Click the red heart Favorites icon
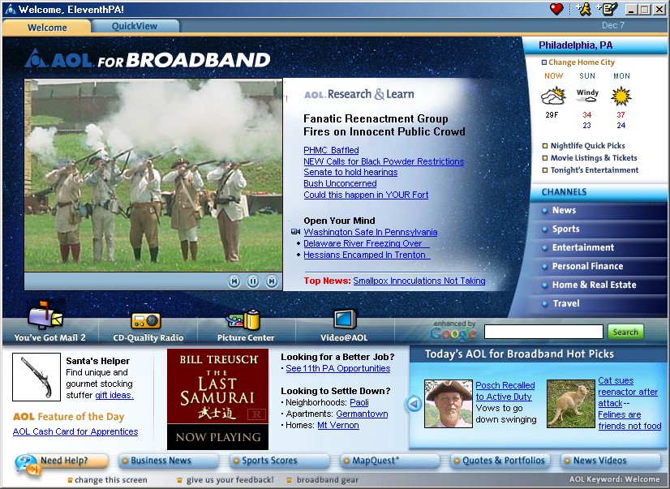670x489 pixels. click(x=556, y=9)
